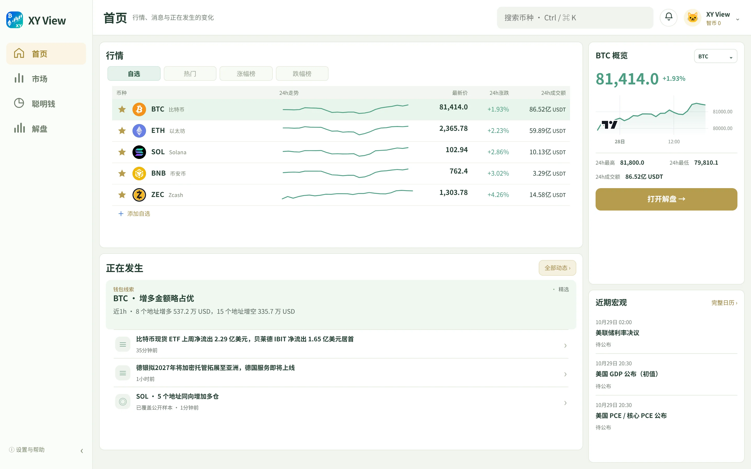This screenshot has width=751, height=469.
Task: Switch to the 涨幅榜 tab
Action: [246, 73]
